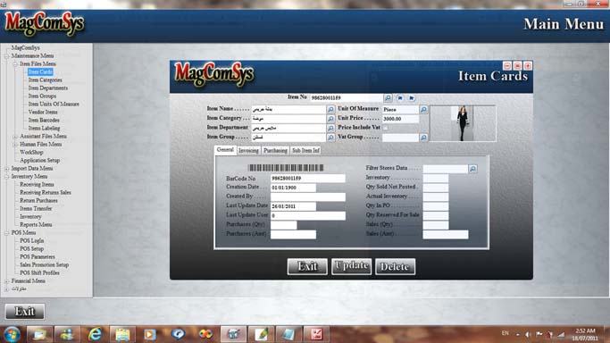
Task: Click the Update button
Action: click(351, 266)
